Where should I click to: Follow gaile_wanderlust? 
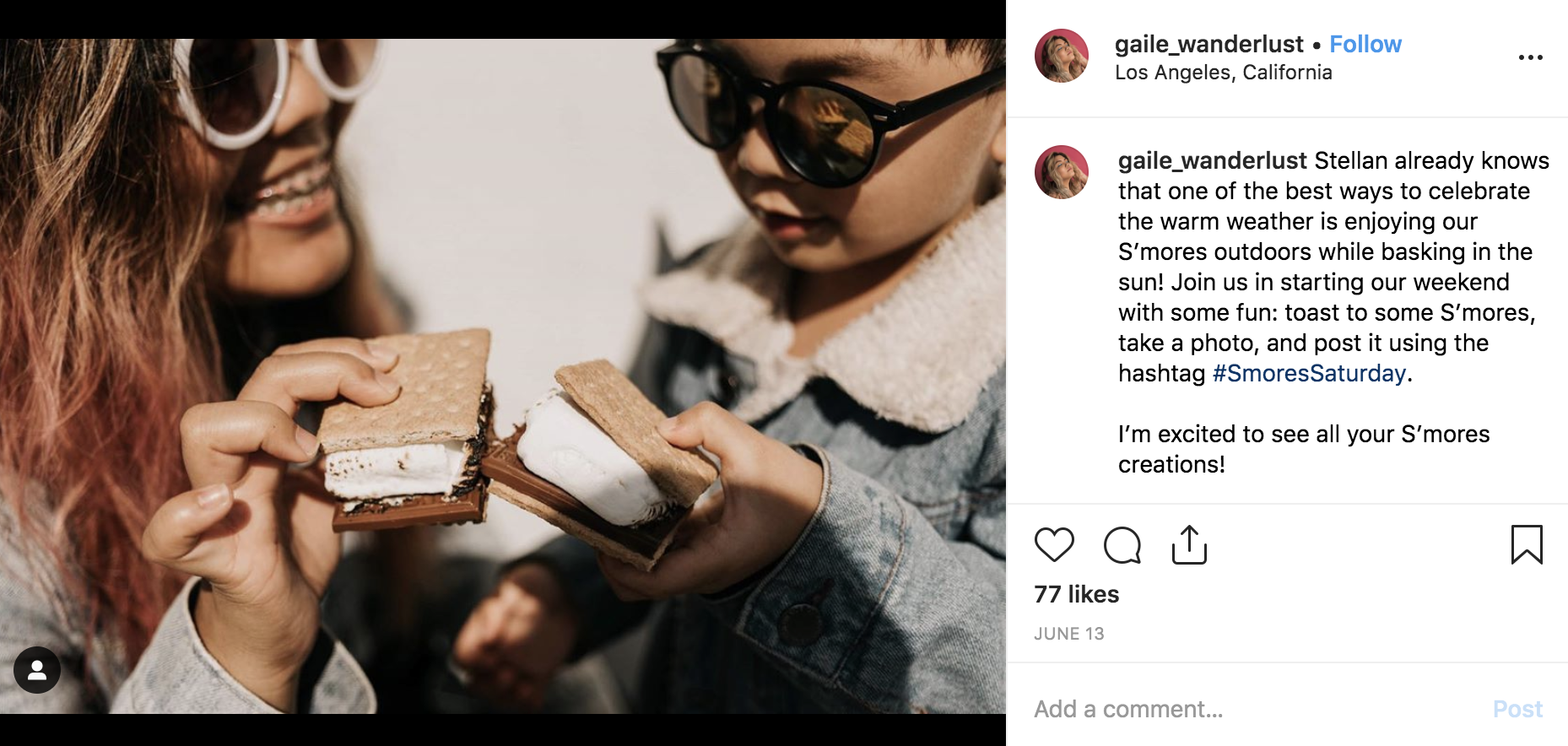(1365, 44)
